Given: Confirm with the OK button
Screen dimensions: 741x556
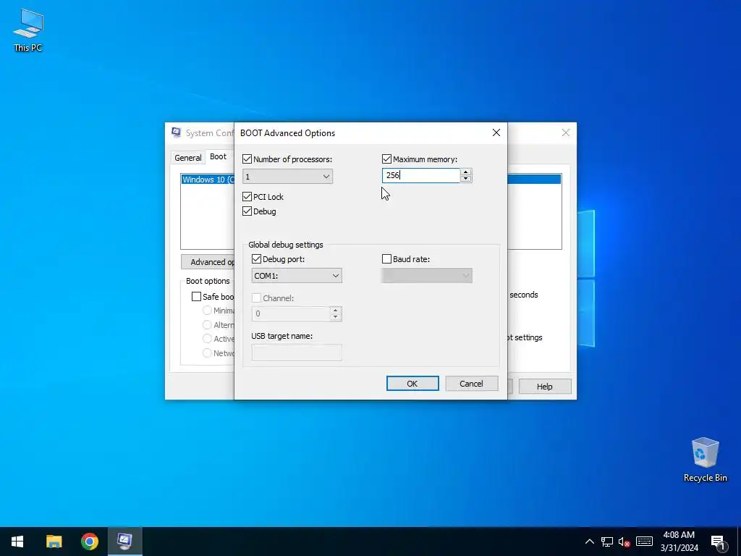Looking at the screenshot, I should (x=412, y=384).
